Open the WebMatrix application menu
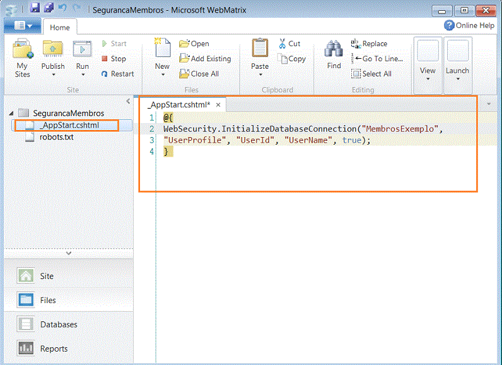The width and height of the screenshot is (502, 365). [x=23, y=26]
